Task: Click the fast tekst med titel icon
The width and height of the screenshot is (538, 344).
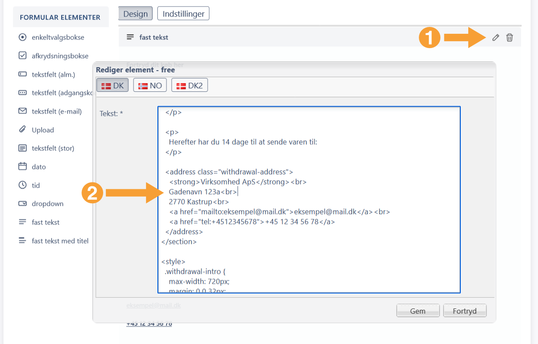Action: click(x=23, y=240)
